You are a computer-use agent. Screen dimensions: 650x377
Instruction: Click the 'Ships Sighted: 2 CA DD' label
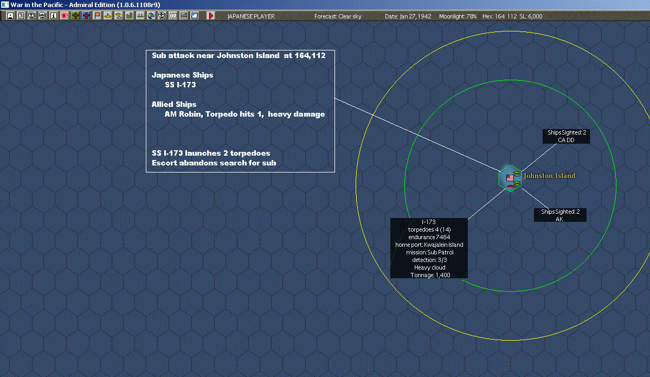pyautogui.click(x=567, y=137)
